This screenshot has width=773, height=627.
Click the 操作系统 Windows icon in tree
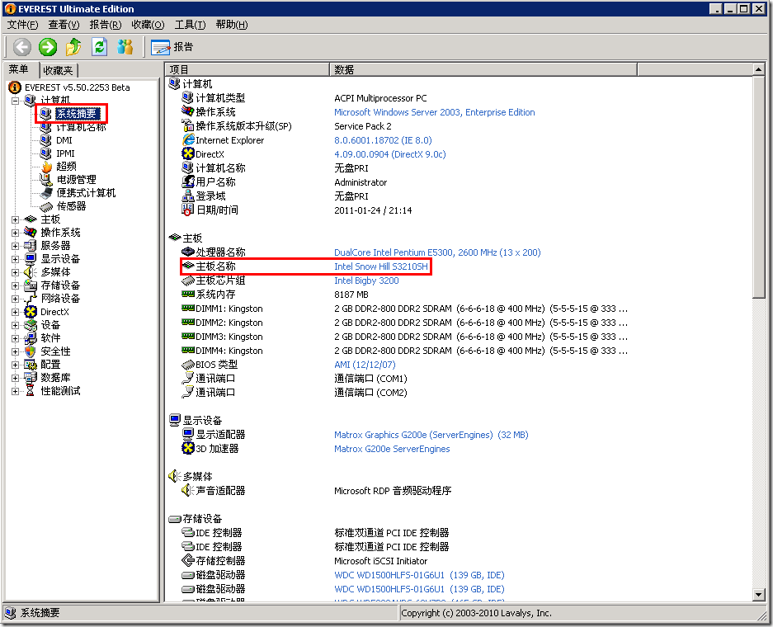(31, 232)
